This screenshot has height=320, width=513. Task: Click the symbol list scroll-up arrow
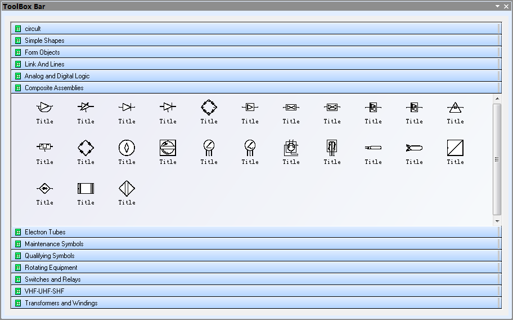(x=497, y=99)
